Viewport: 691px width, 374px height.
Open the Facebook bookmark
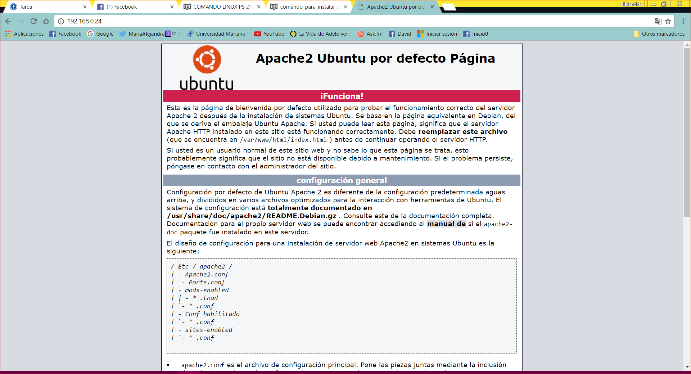coord(66,34)
